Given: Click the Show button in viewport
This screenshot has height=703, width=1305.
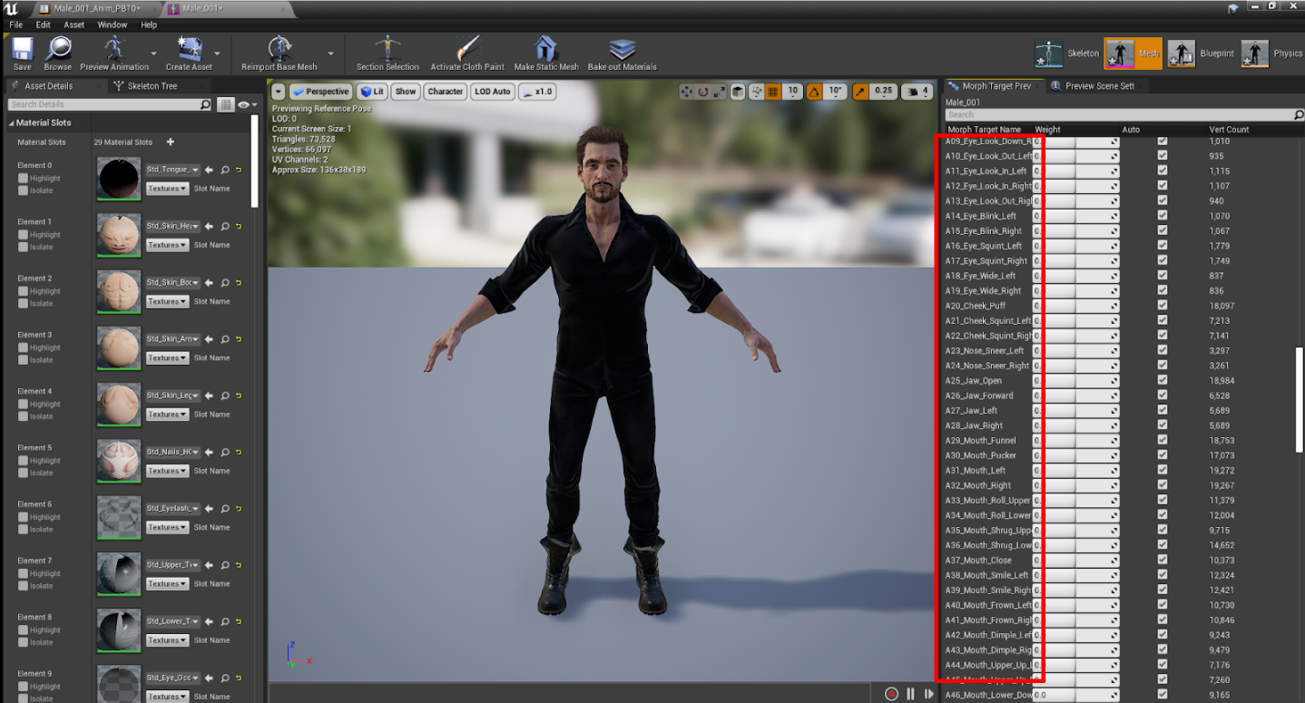Looking at the screenshot, I should click(x=406, y=92).
